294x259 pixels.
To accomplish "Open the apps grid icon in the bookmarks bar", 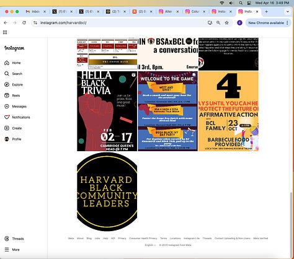I will pos(5,32).
